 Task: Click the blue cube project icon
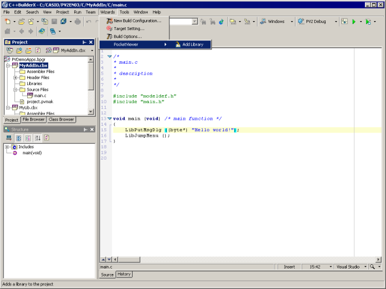pos(63,22)
